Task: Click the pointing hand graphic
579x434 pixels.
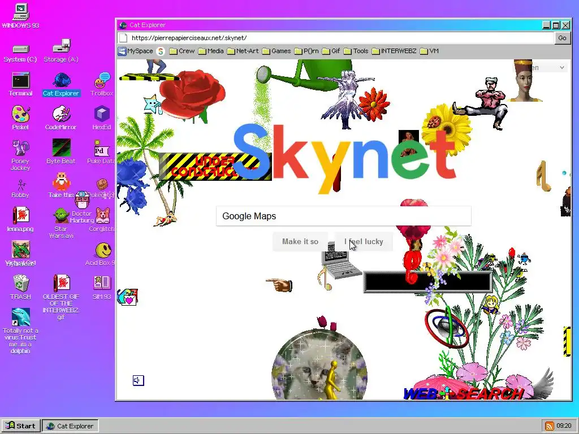Action: pos(279,285)
